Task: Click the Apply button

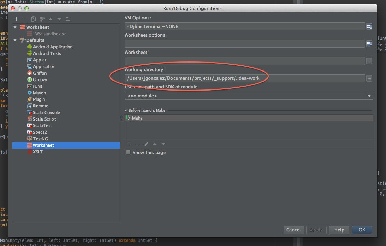Action: [316, 230]
